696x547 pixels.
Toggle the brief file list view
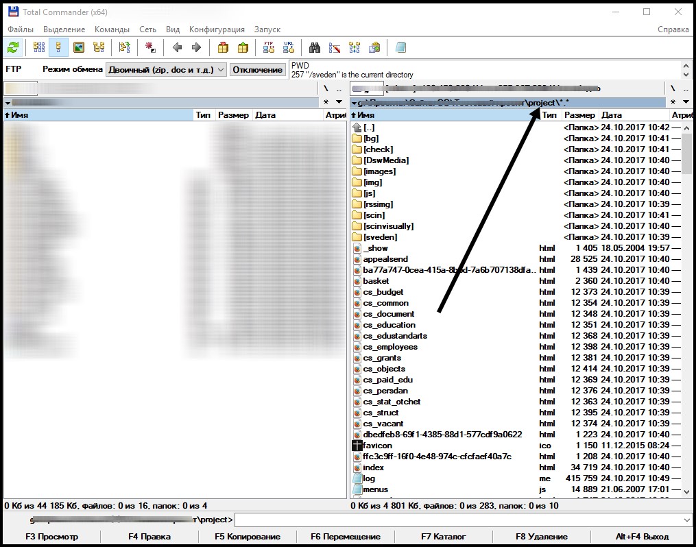tap(39, 47)
